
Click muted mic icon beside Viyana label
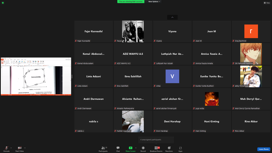click(155, 41)
